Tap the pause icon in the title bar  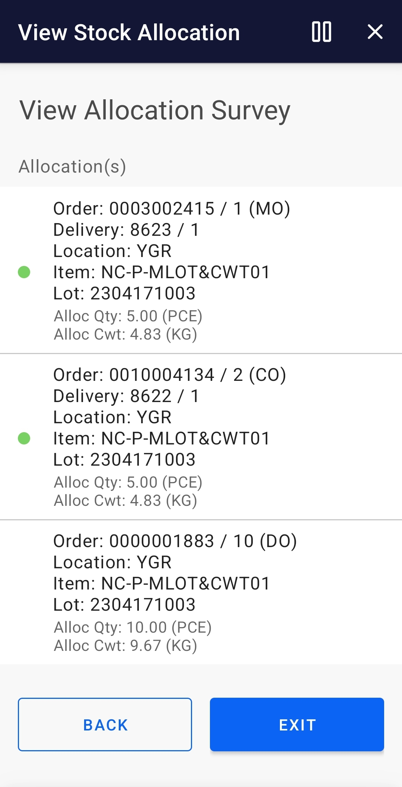321,32
